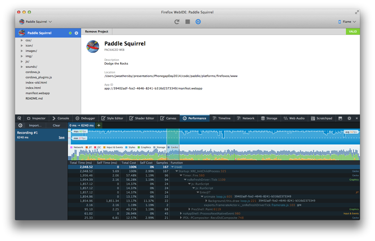Open manifest.webapp in the project tree

[x=38, y=93]
